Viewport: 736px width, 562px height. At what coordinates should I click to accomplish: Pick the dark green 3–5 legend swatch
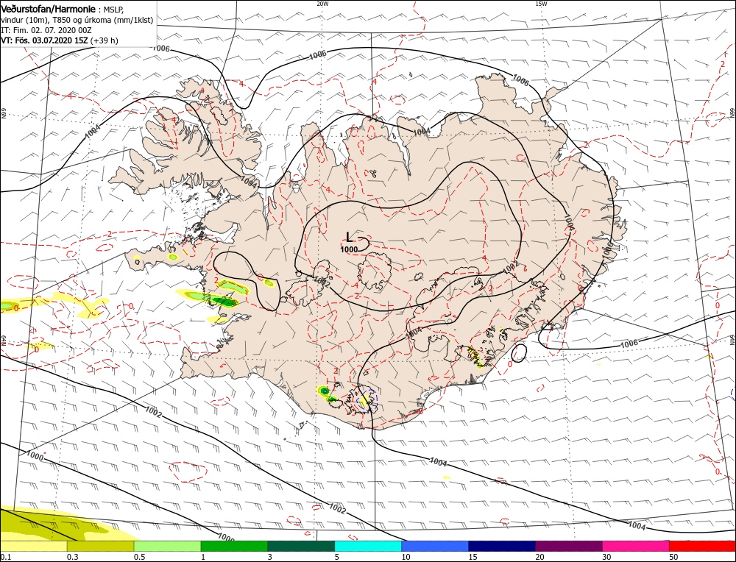click(x=301, y=546)
